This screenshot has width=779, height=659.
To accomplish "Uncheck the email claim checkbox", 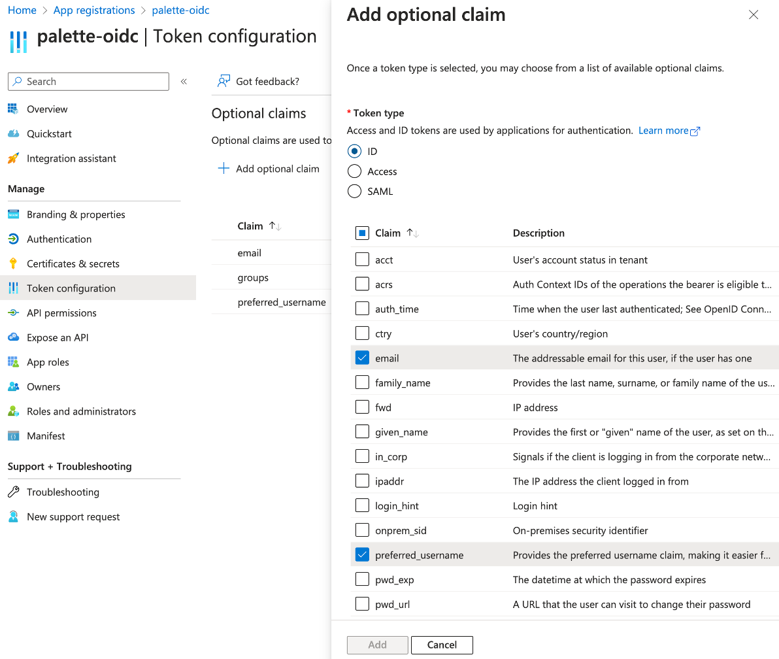I will tap(362, 358).
